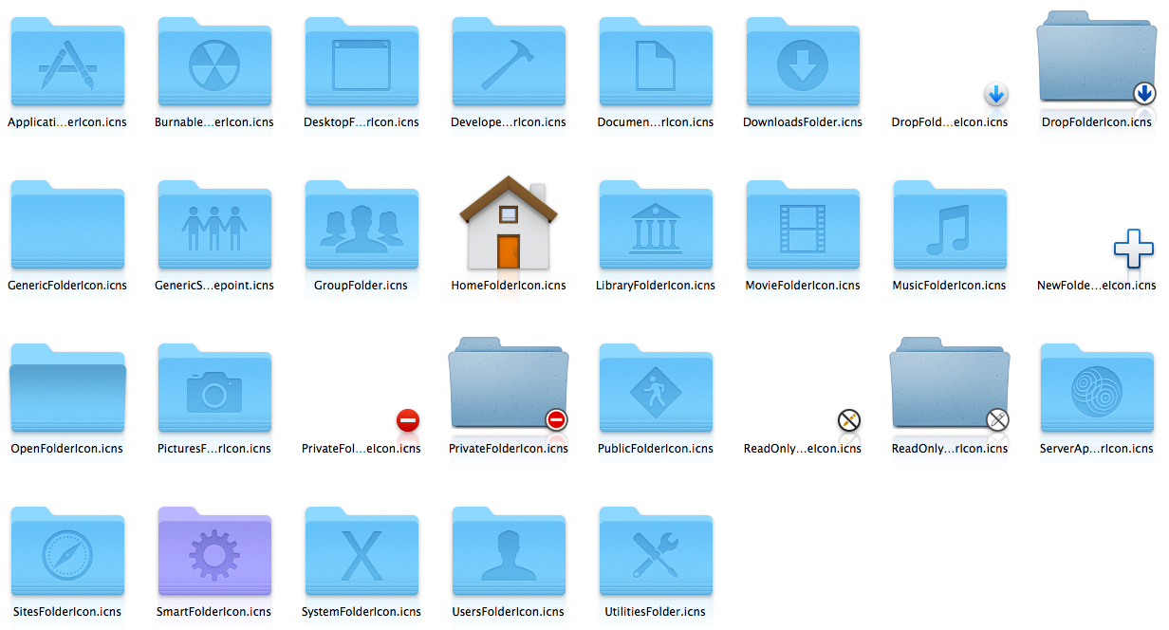1169x630 pixels.
Task: Click the 'MusicFolderIcon.icns' file name
Action: click(950, 286)
